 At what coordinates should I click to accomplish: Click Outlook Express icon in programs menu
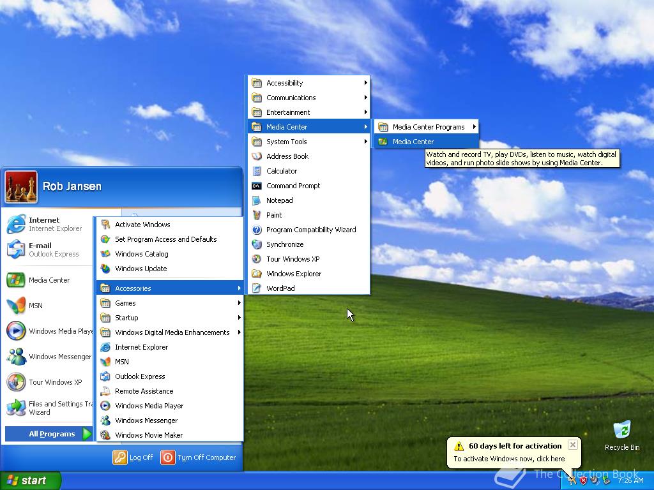[x=105, y=376]
